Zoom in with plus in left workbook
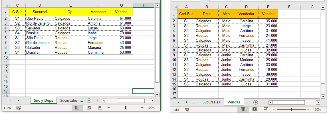Viewport: 329px width, 114px height. point(142,108)
